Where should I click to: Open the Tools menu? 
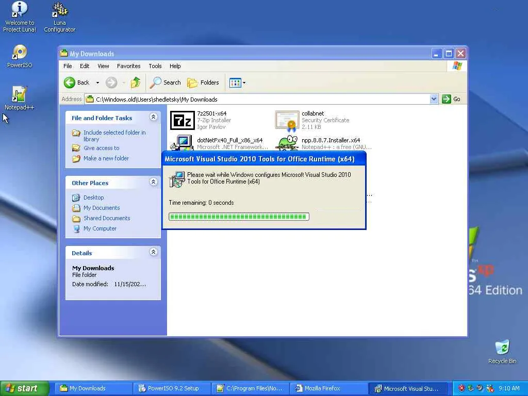(155, 66)
